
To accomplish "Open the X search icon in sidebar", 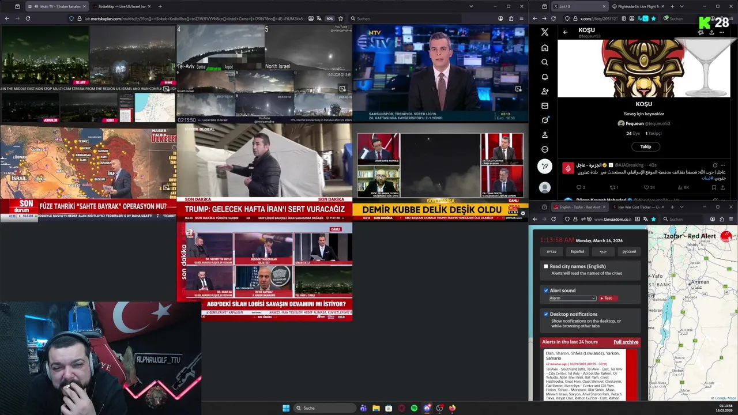I will 545,62.
